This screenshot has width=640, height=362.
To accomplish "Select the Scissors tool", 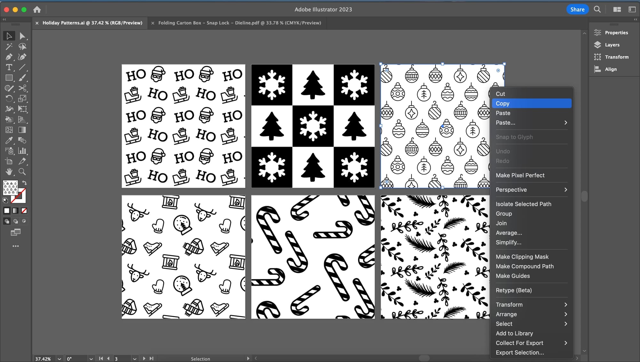I will [22, 88].
